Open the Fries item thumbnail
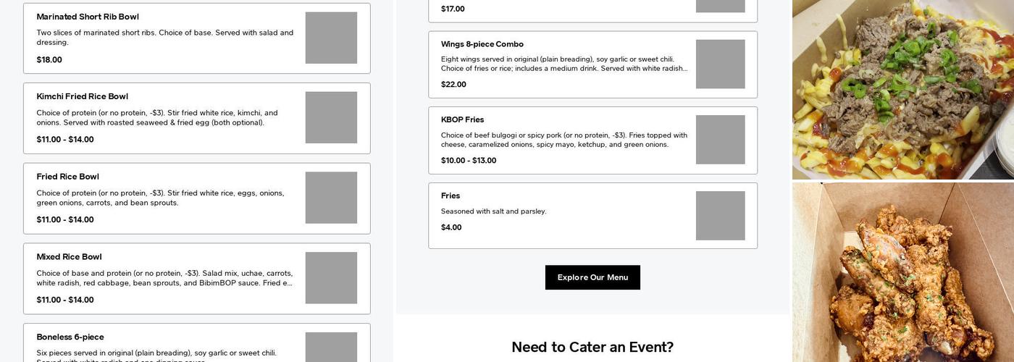 tap(720, 216)
